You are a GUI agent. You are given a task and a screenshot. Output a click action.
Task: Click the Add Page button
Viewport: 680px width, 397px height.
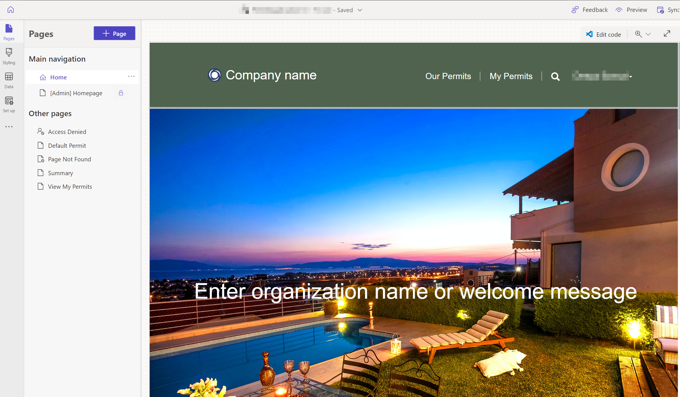point(114,32)
